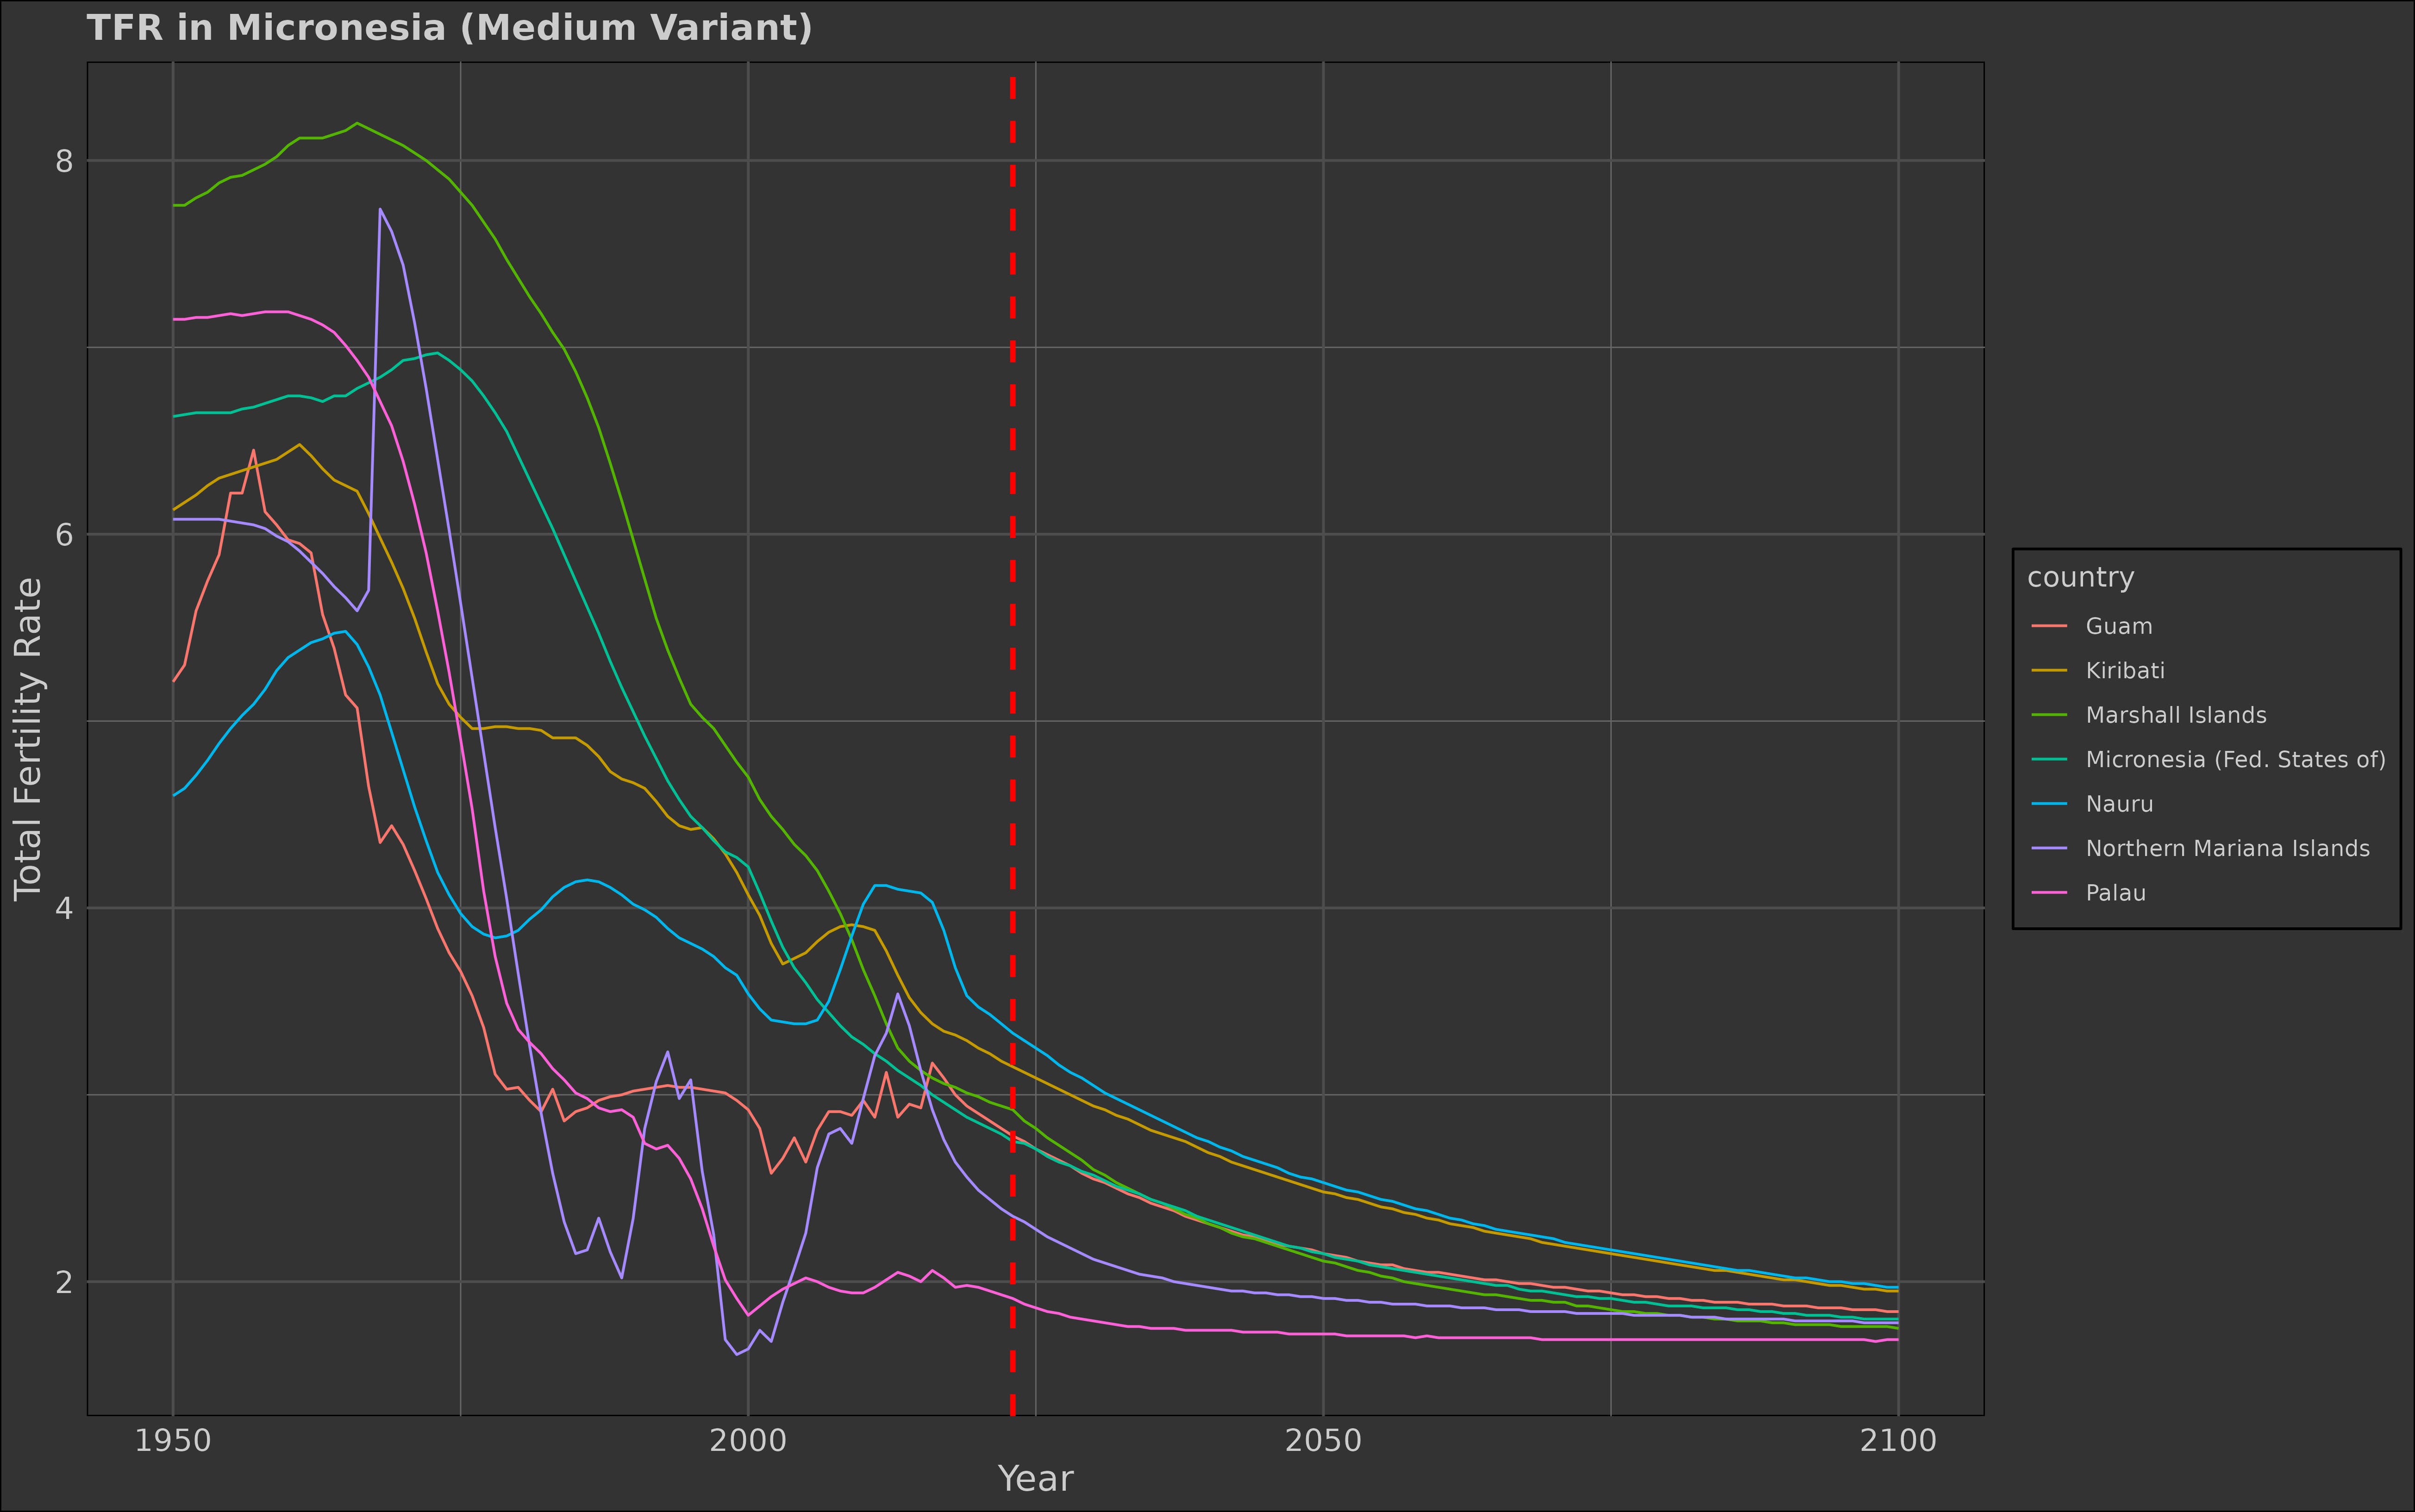Click the Guam red line swatch in legend
Image resolution: width=2415 pixels, height=1512 pixels.
tap(2049, 627)
